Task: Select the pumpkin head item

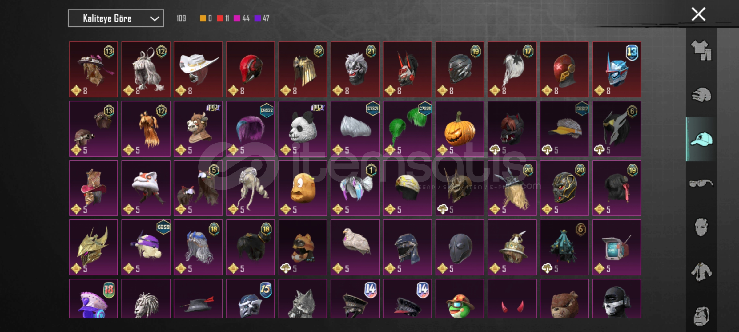Action: (460, 129)
